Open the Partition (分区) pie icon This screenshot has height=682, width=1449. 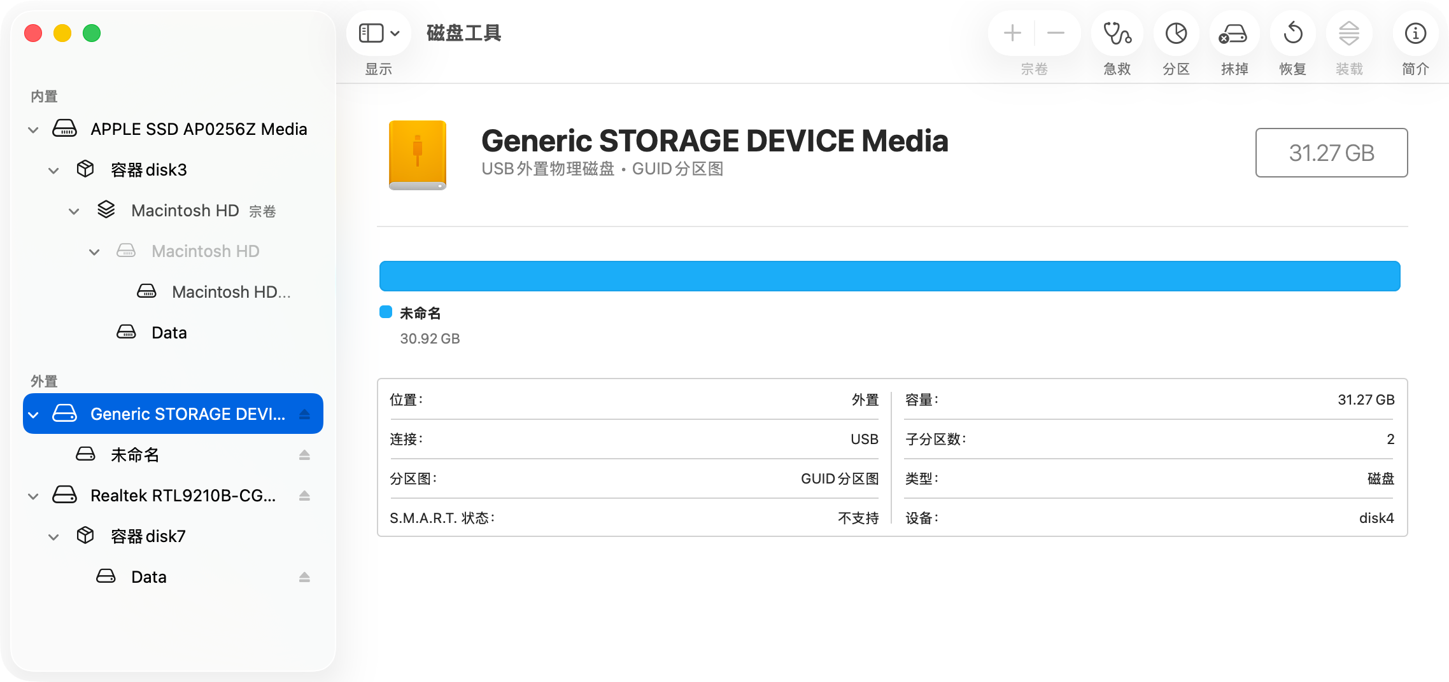click(1176, 34)
